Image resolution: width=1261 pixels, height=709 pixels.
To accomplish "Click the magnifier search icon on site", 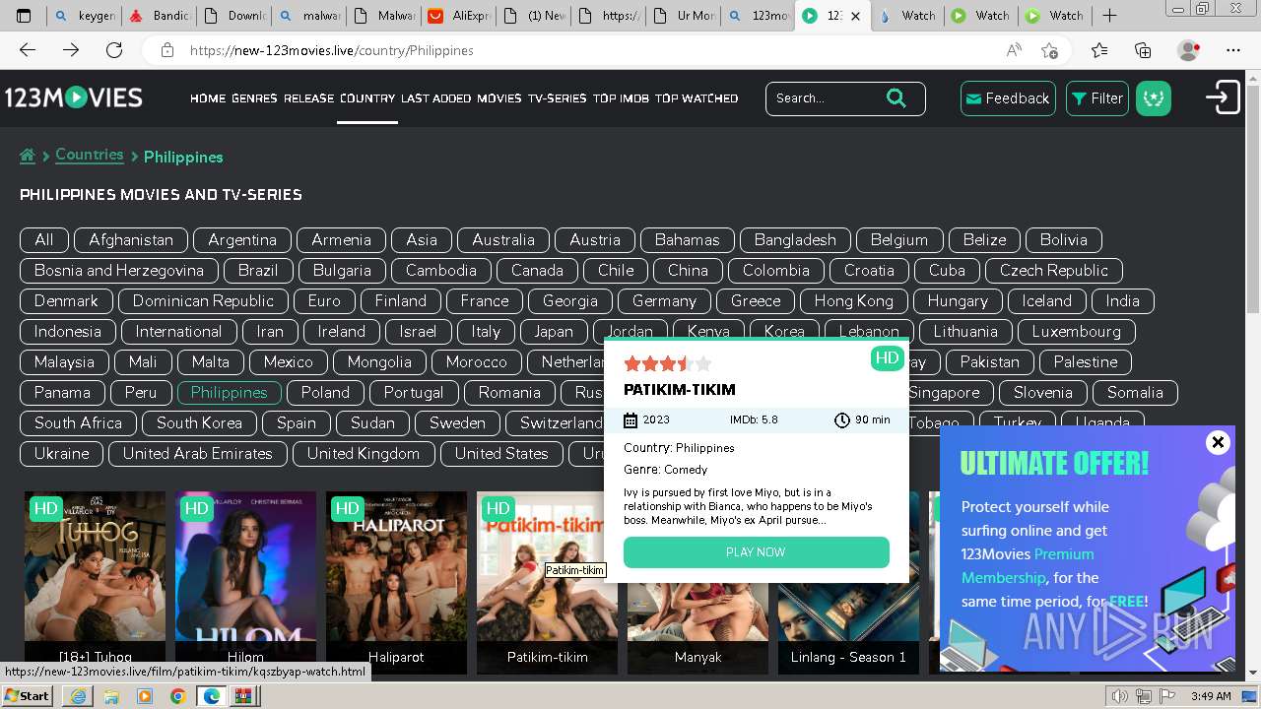I will [896, 97].
